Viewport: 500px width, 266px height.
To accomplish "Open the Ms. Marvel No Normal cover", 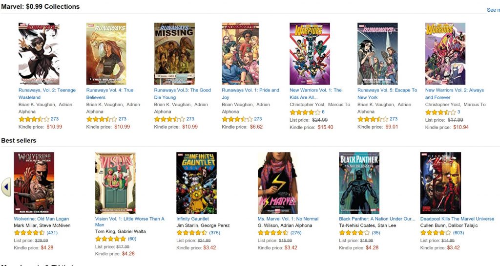I will (278, 183).
